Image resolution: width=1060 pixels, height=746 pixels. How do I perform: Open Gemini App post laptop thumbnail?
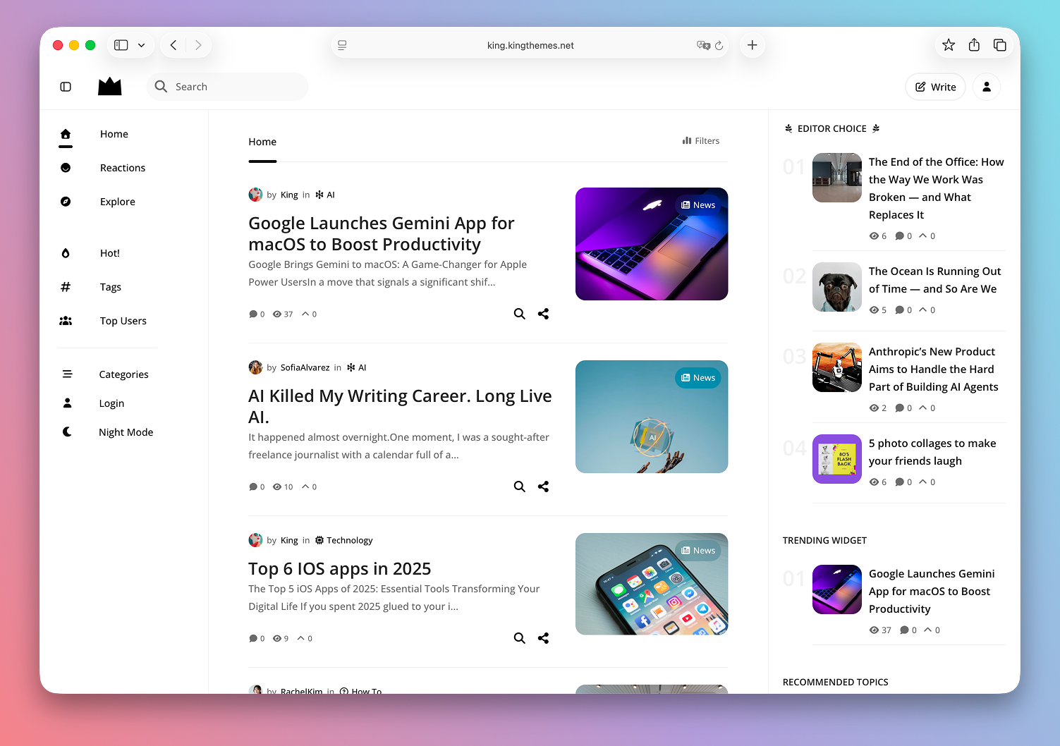pyautogui.click(x=652, y=244)
